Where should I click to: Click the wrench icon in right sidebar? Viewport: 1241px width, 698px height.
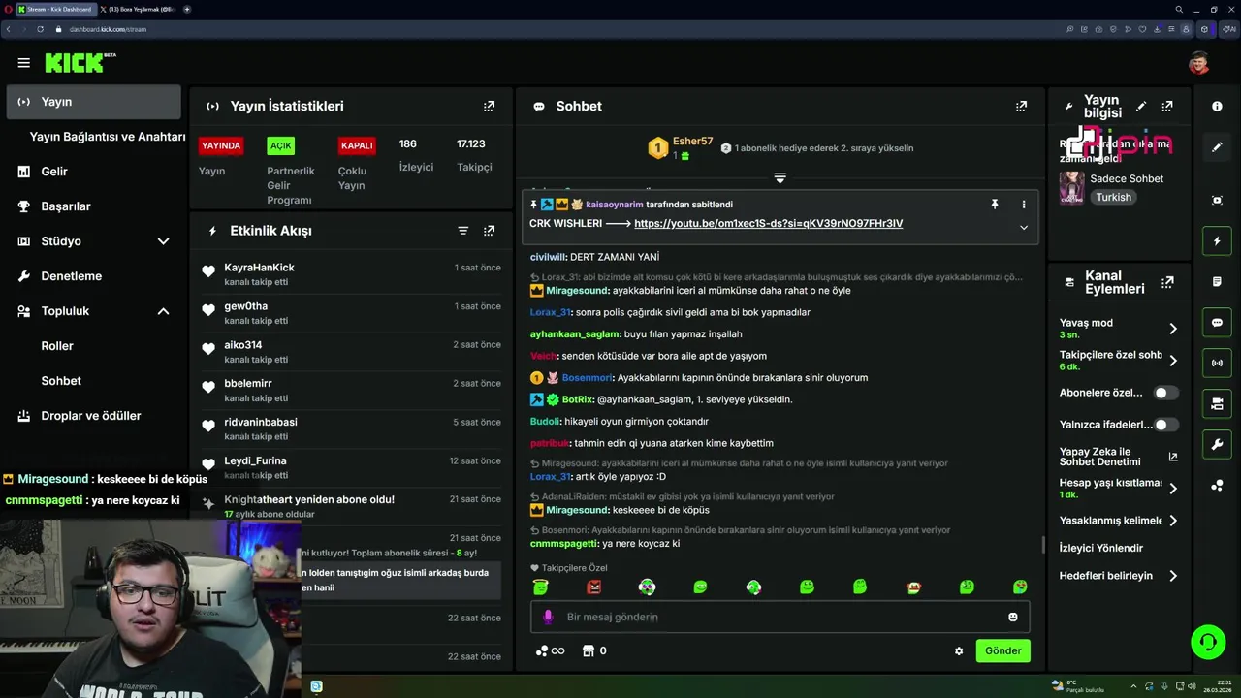[x=1217, y=445]
